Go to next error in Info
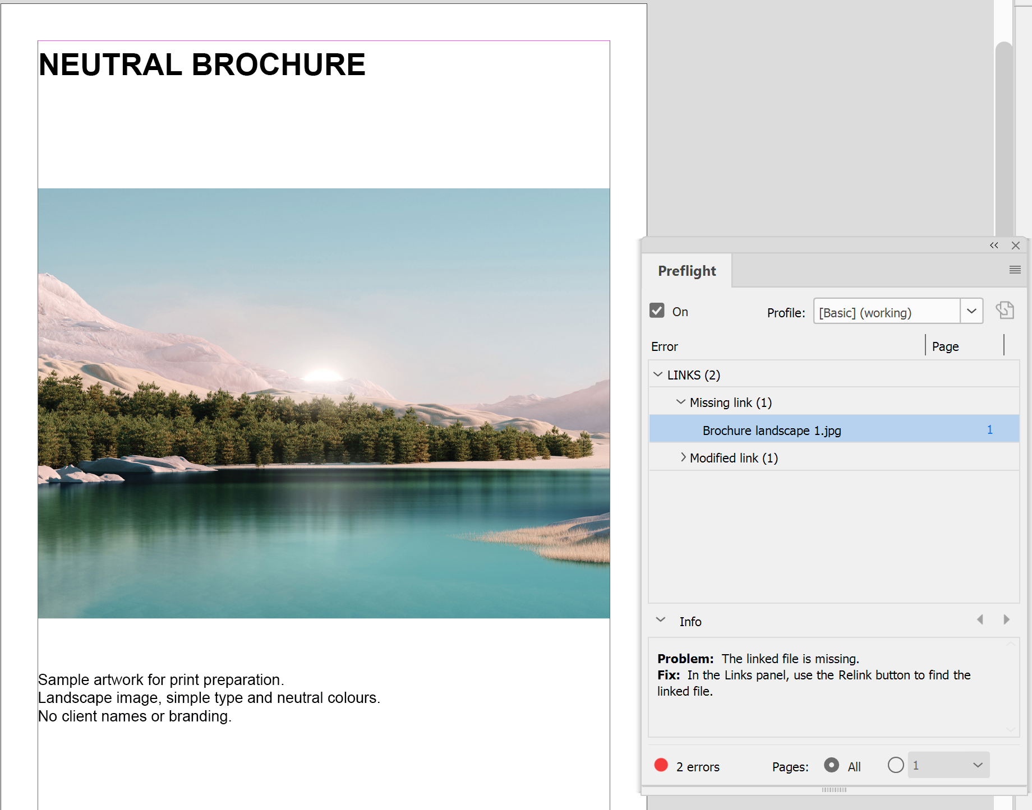 [1006, 619]
